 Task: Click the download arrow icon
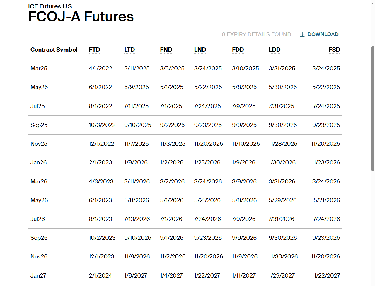(302, 35)
